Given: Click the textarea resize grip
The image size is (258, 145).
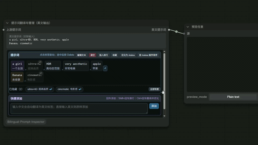Looking at the screenshot, I should pyautogui.click(x=147, y=113).
